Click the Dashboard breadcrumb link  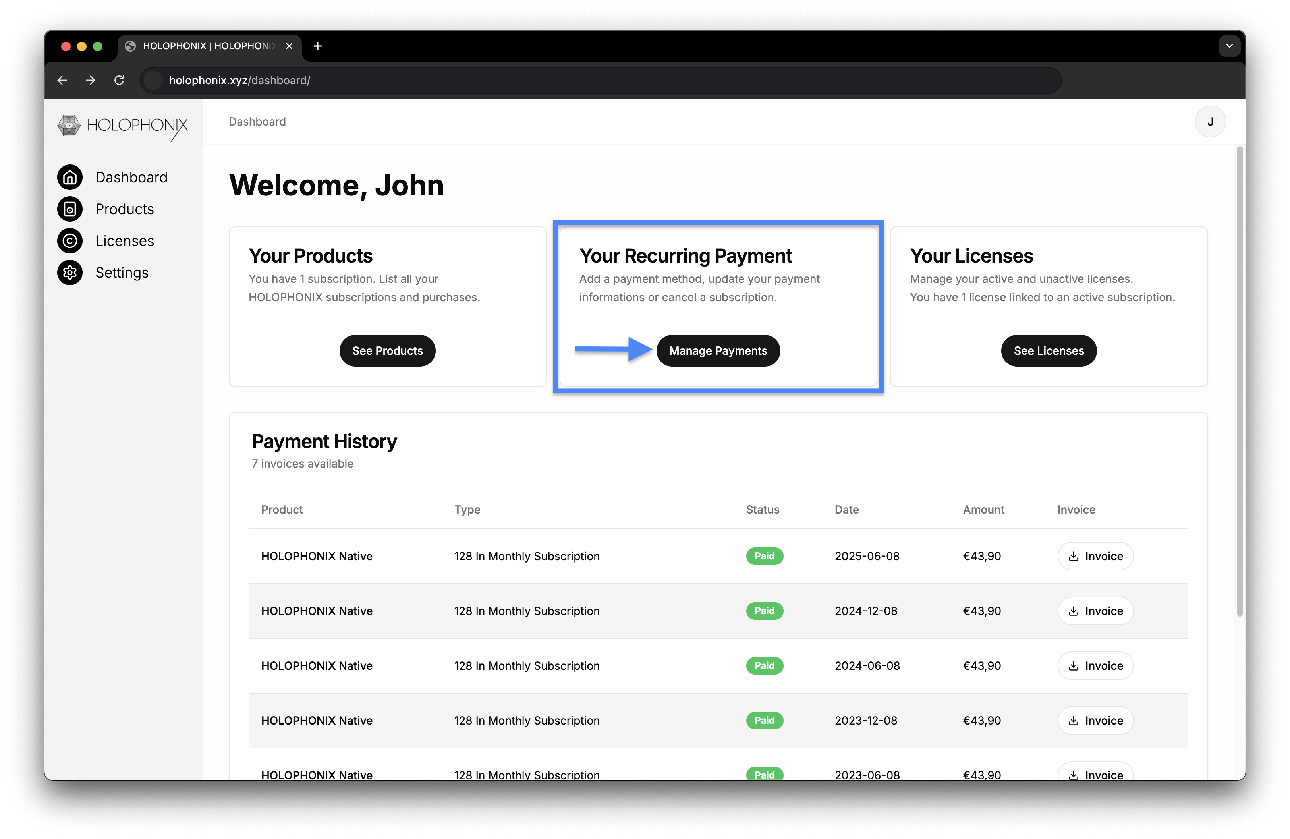pyautogui.click(x=257, y=122)
